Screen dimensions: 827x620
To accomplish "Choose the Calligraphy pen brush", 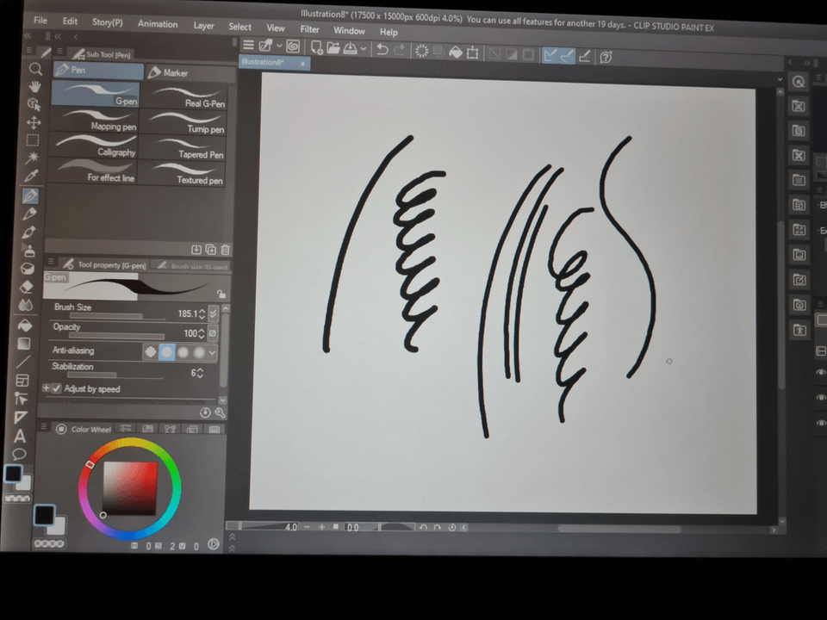I will (95, 146).
